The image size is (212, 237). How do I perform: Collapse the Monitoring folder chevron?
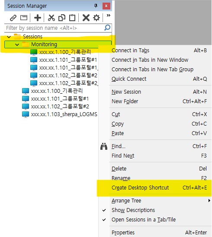[x=17, y=44]
